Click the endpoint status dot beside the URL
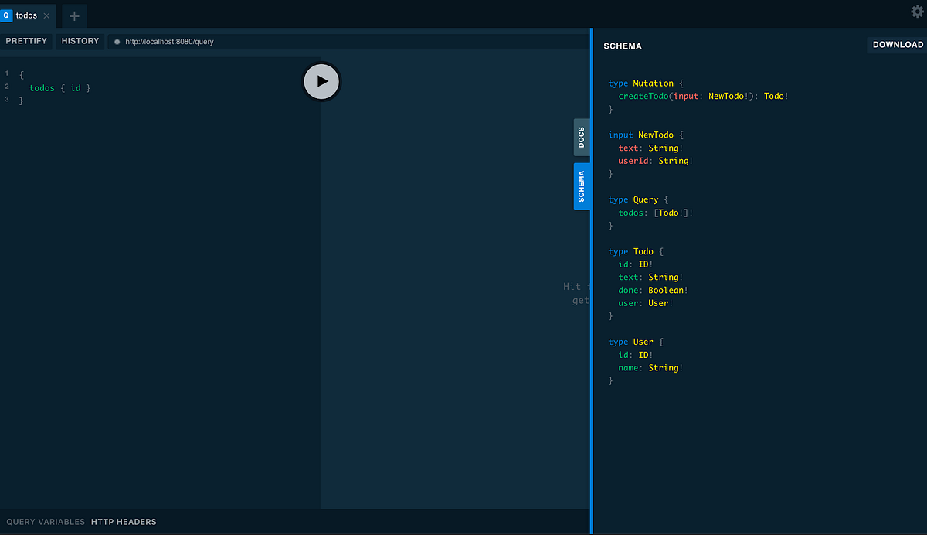The image size is (927, 535). [116, 42]
